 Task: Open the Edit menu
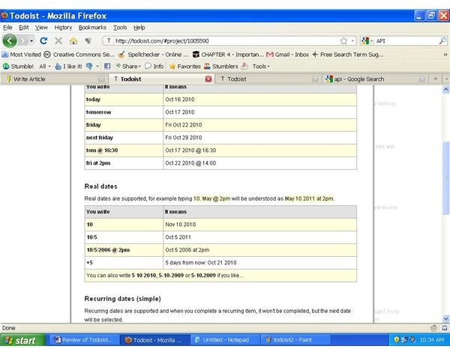pos(23,28)
